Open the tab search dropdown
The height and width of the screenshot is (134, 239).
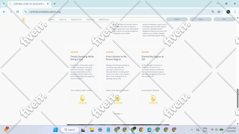pos(4,4)
